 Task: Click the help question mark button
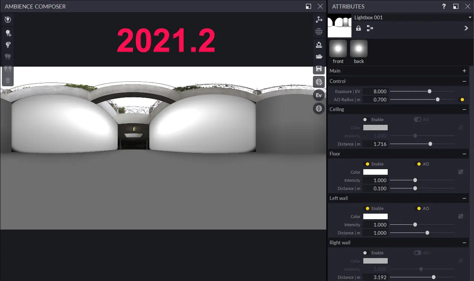pyautogui.click(x=444, y=6)
